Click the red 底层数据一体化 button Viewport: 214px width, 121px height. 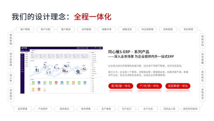pos(178,86)
